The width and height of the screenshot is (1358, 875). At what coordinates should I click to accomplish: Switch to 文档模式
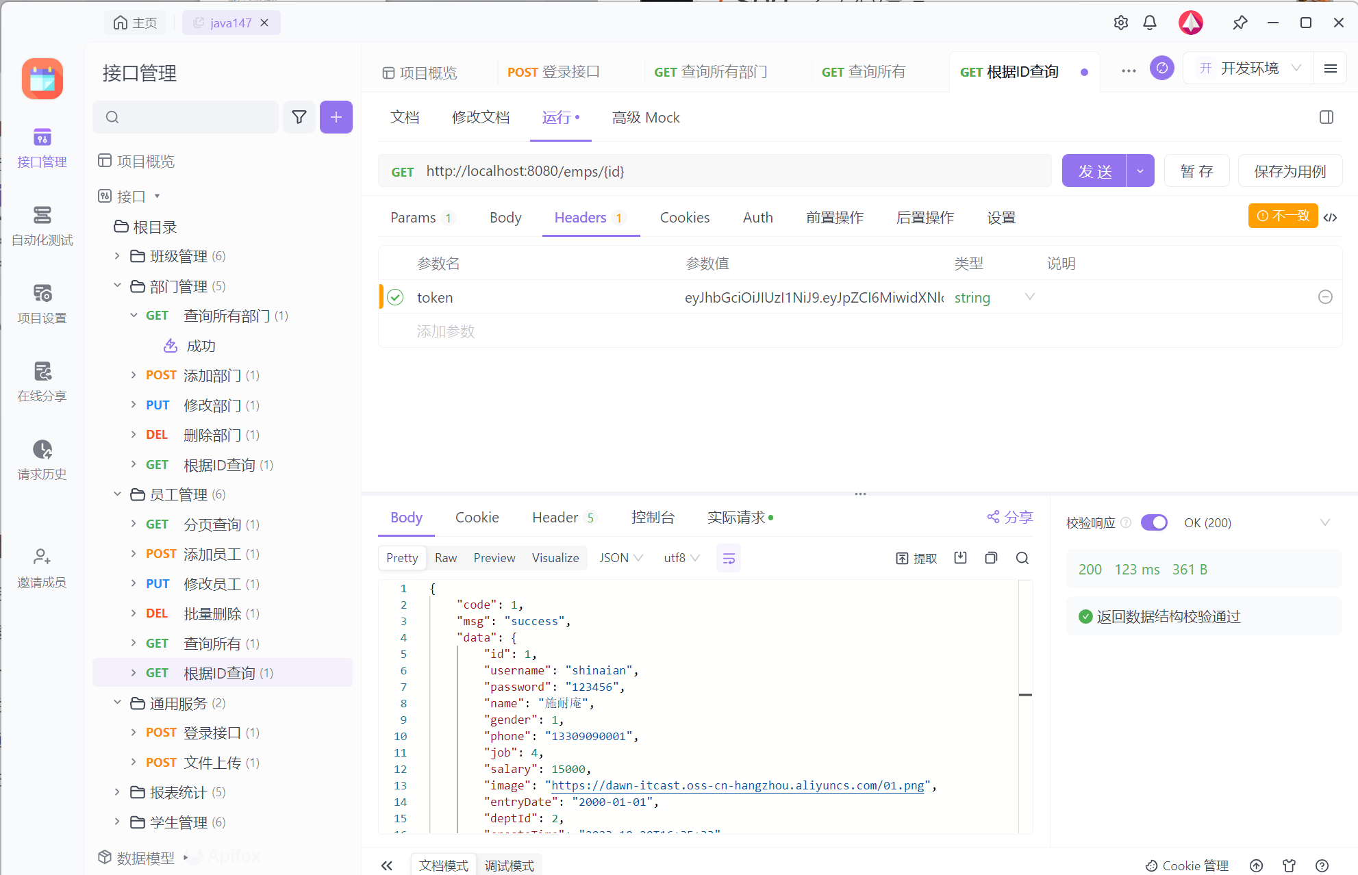click(x=444, y=865)
